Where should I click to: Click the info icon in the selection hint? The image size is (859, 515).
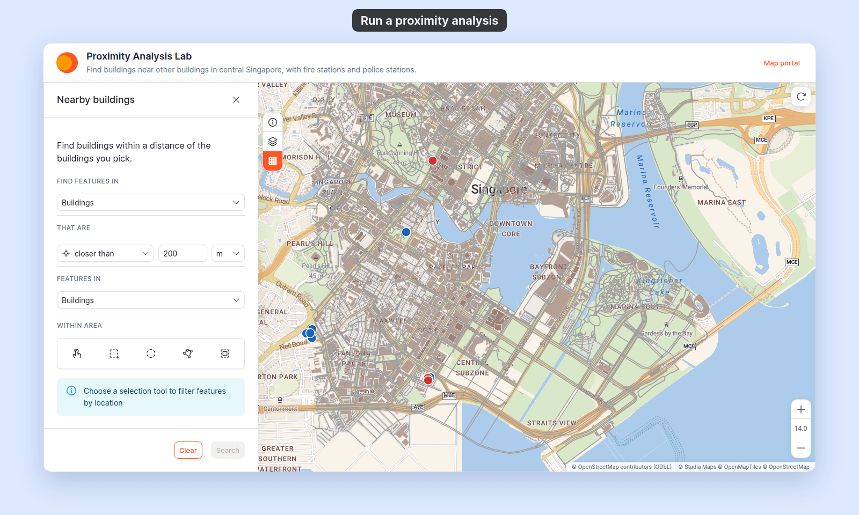click(x=71, y=391)
